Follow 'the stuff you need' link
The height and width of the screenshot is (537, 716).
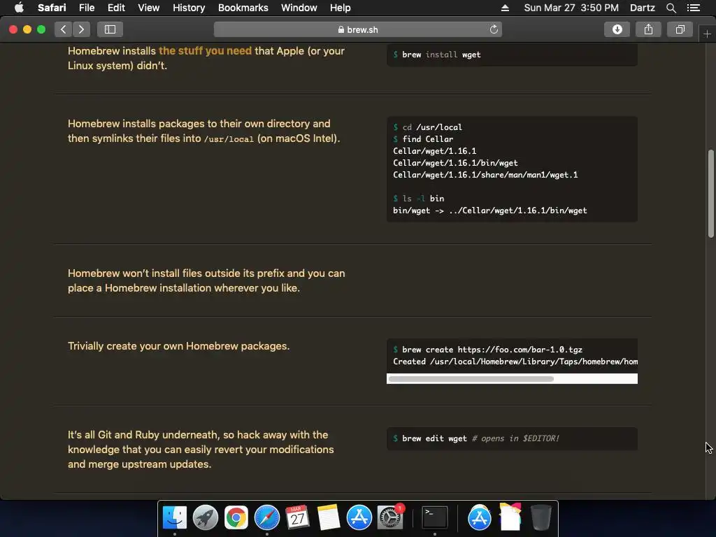click(x=205, y=50)
